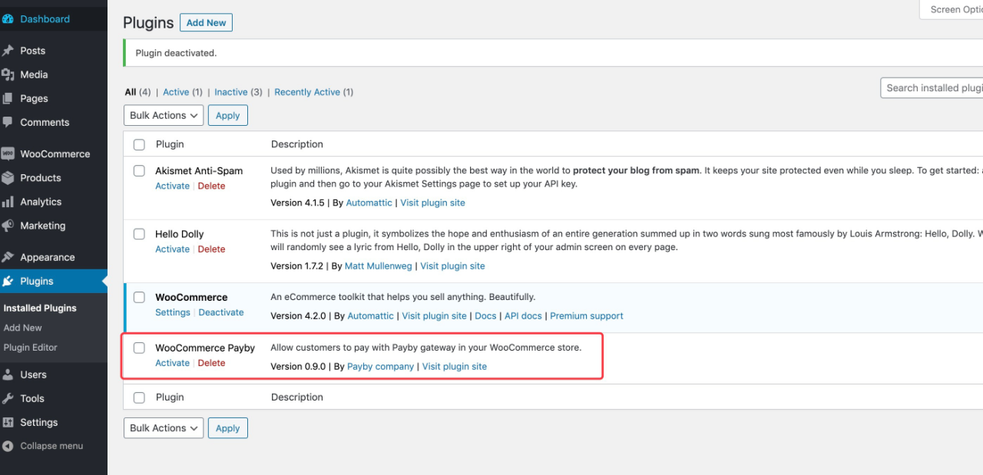Expand the bottom Bulk Actions dropdown
This screenshot has width=983, height=475.
163,428
